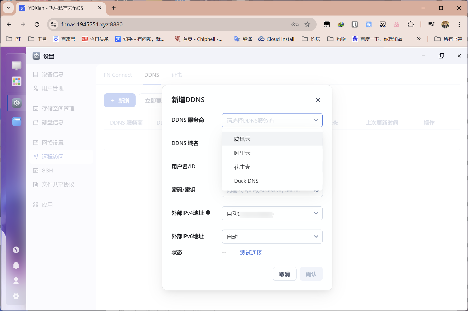Click the 新增 button
The height and width of the screenshot is (311, 468).
tap(120, 100)
